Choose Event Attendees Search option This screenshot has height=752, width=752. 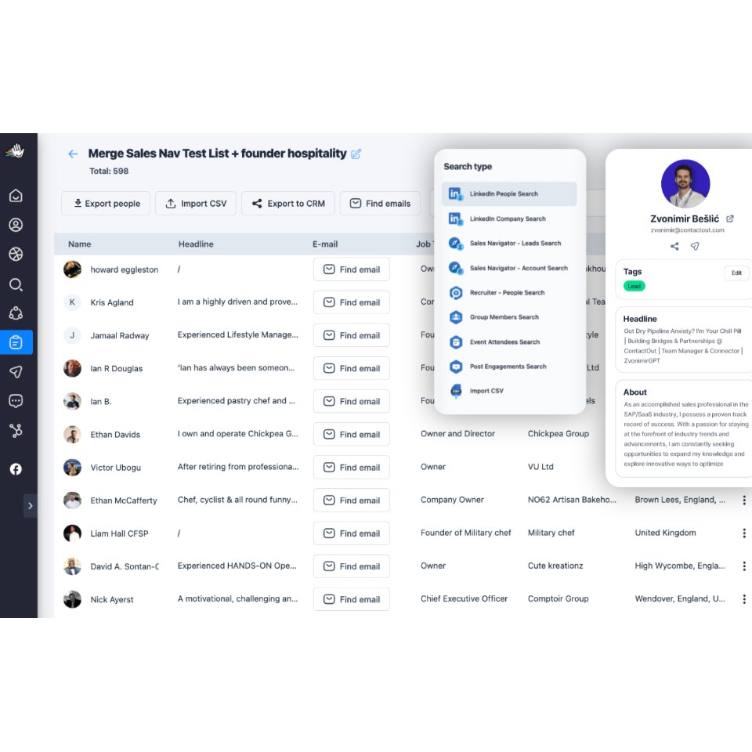pyautogui.click(x=509, y=342)
